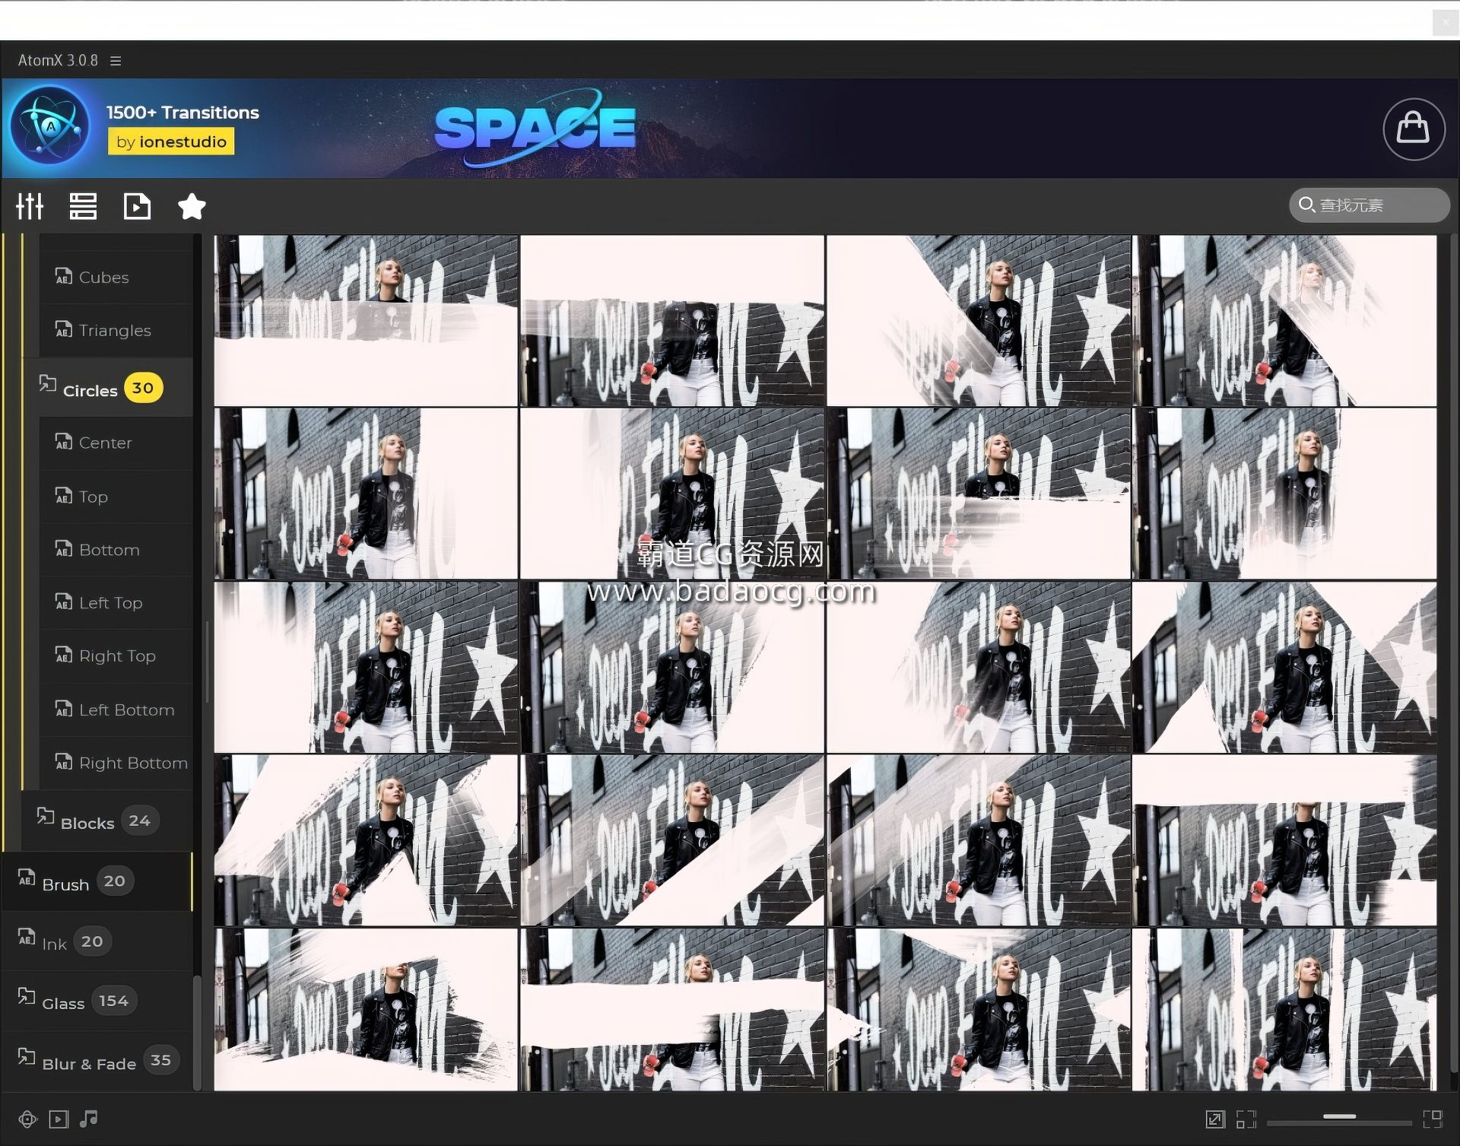Click the Blur & Fade folder icon
Screen dimensions: 1460x1146
click(27, 1056)
